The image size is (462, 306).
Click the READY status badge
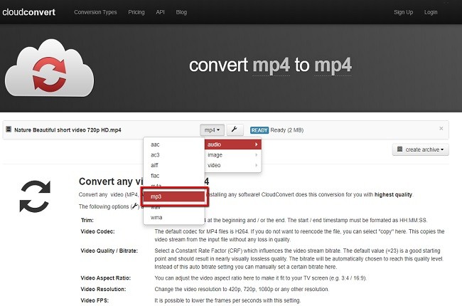[259, 130]
